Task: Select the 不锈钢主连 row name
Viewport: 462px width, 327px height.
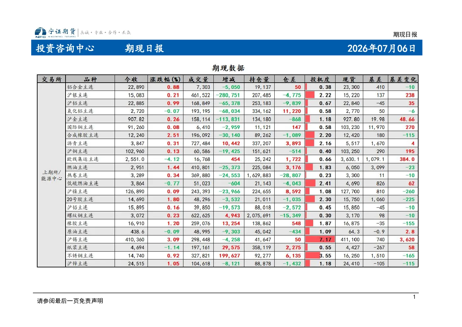Action: click(80, 256)
